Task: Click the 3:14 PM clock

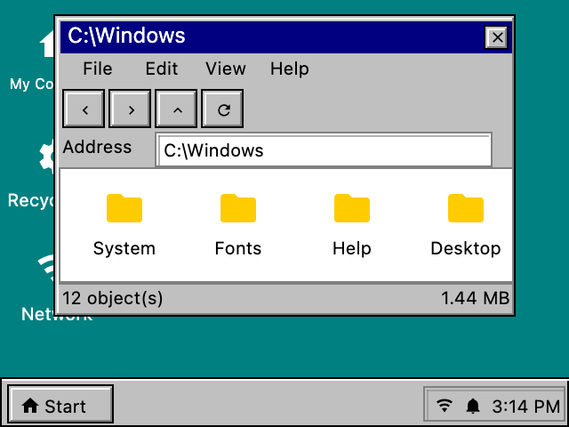Action: (525, 407)
